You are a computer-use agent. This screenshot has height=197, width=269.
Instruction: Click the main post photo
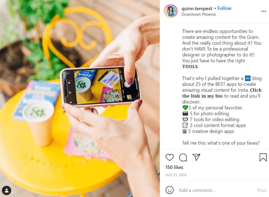tap(80, 98)
